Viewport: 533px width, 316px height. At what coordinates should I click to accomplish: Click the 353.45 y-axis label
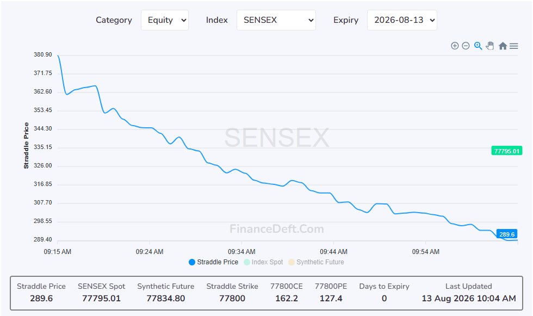(x=43, y=110)
